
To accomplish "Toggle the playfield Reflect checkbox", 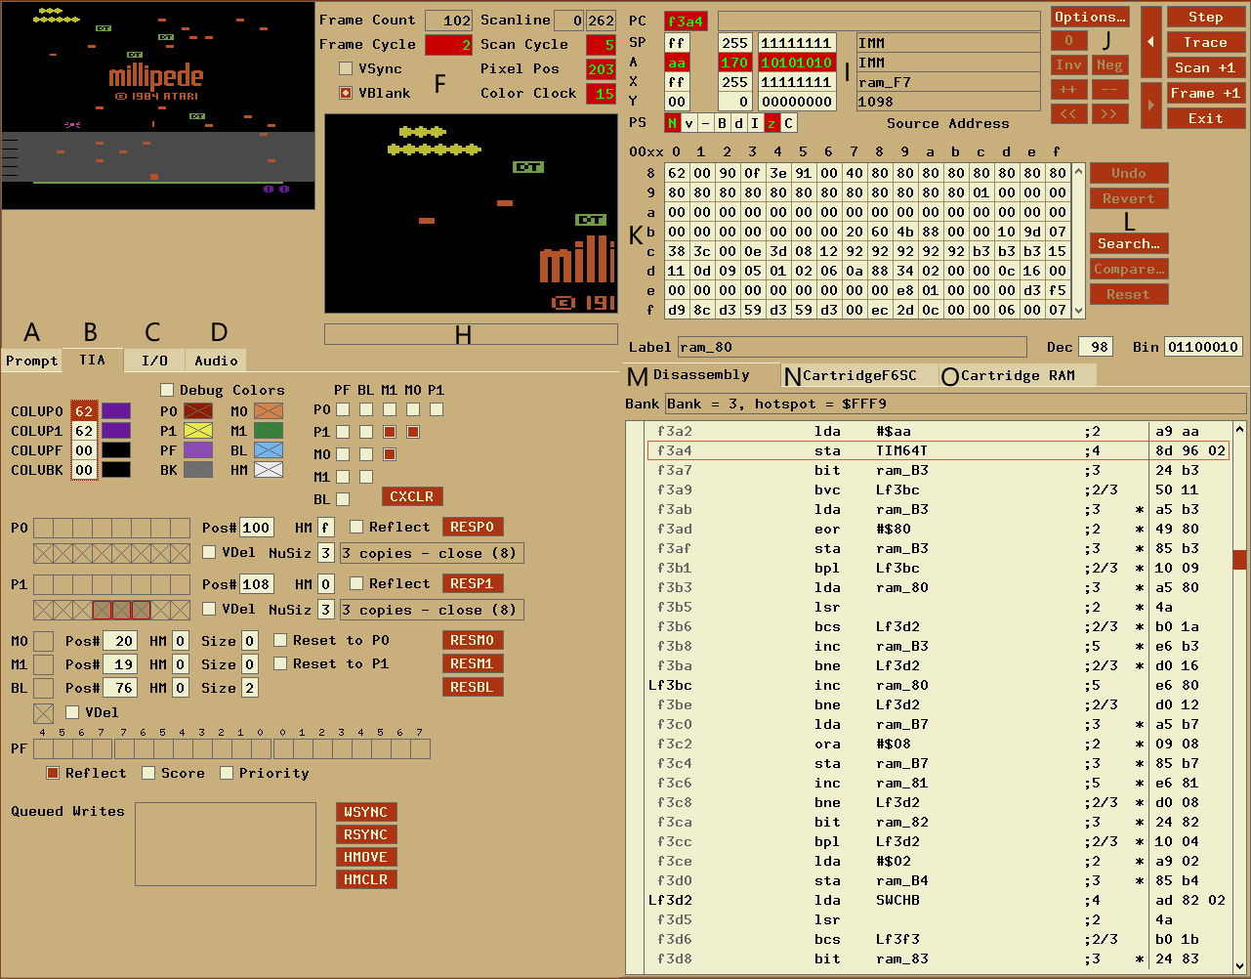I will point(53,773).
